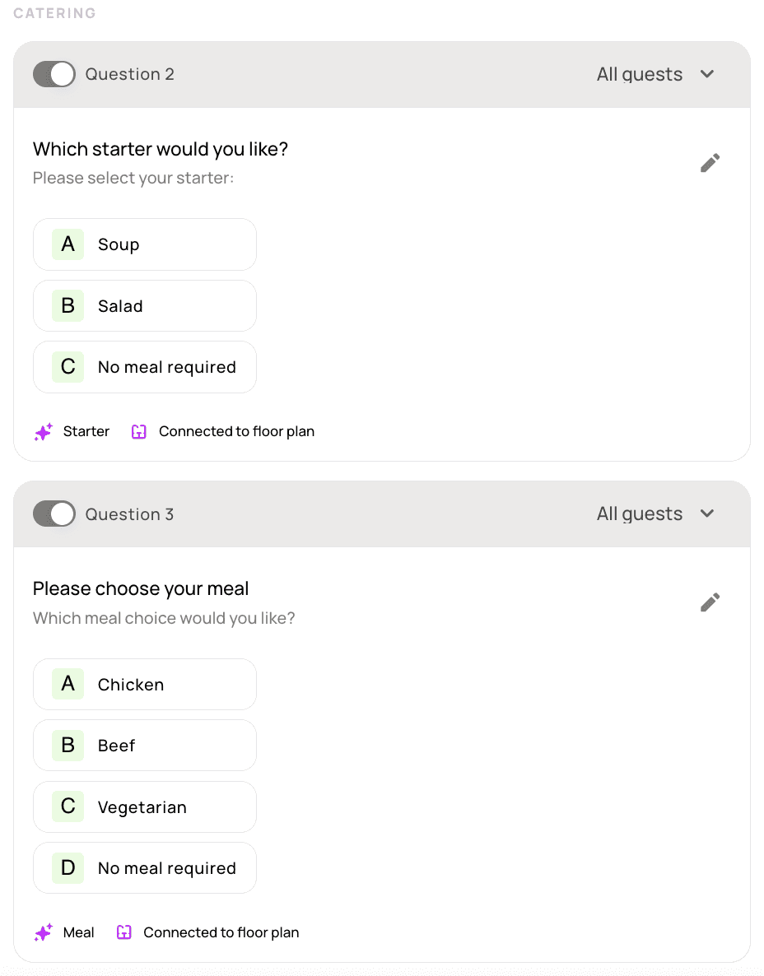This screenshot has height=976, width=764.
Task: Click floor plan icon under starter question
Action: pos(139,432)
